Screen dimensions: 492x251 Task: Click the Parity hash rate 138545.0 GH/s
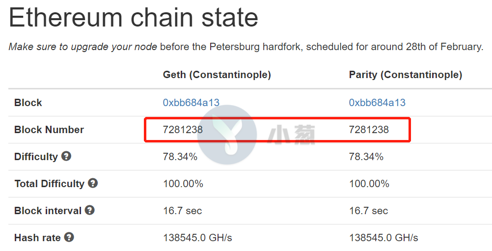point(383,238)
